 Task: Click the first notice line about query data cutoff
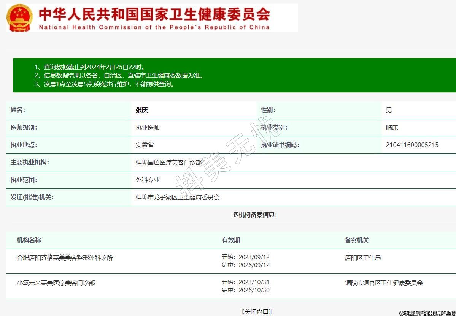click(x=89, y=67)
